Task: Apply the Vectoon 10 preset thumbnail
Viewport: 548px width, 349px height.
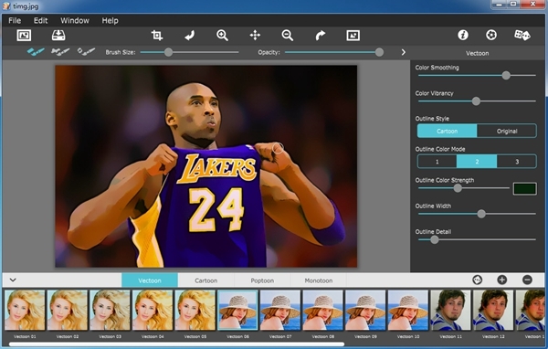Action: (408, 311)
